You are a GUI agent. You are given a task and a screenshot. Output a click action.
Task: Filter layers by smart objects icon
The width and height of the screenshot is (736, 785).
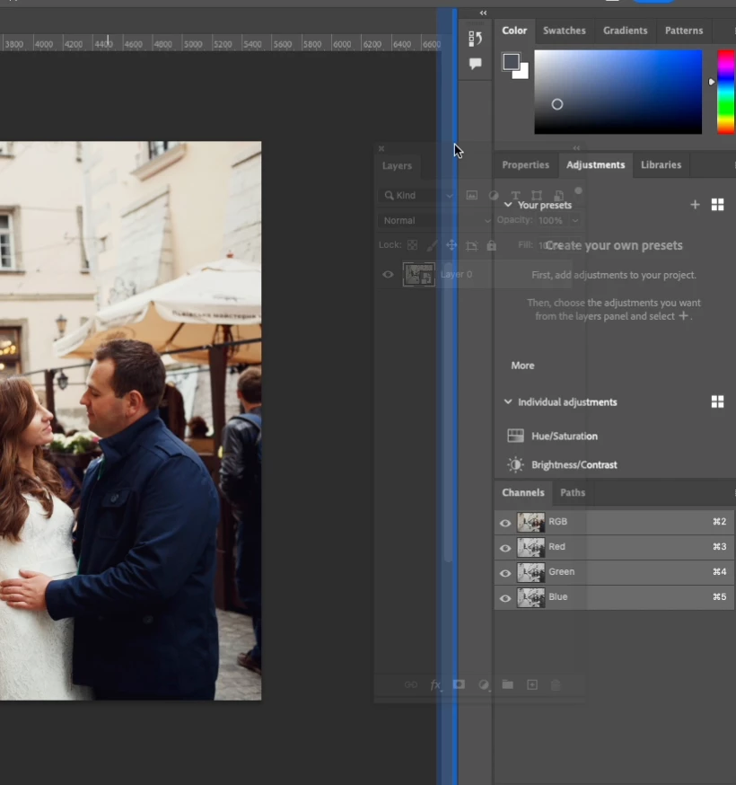(559, 195)
